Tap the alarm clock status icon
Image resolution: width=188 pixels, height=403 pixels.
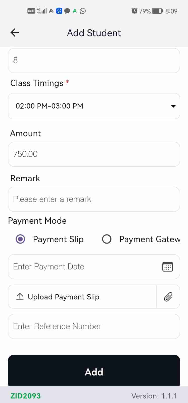click(x=134, y=11)
